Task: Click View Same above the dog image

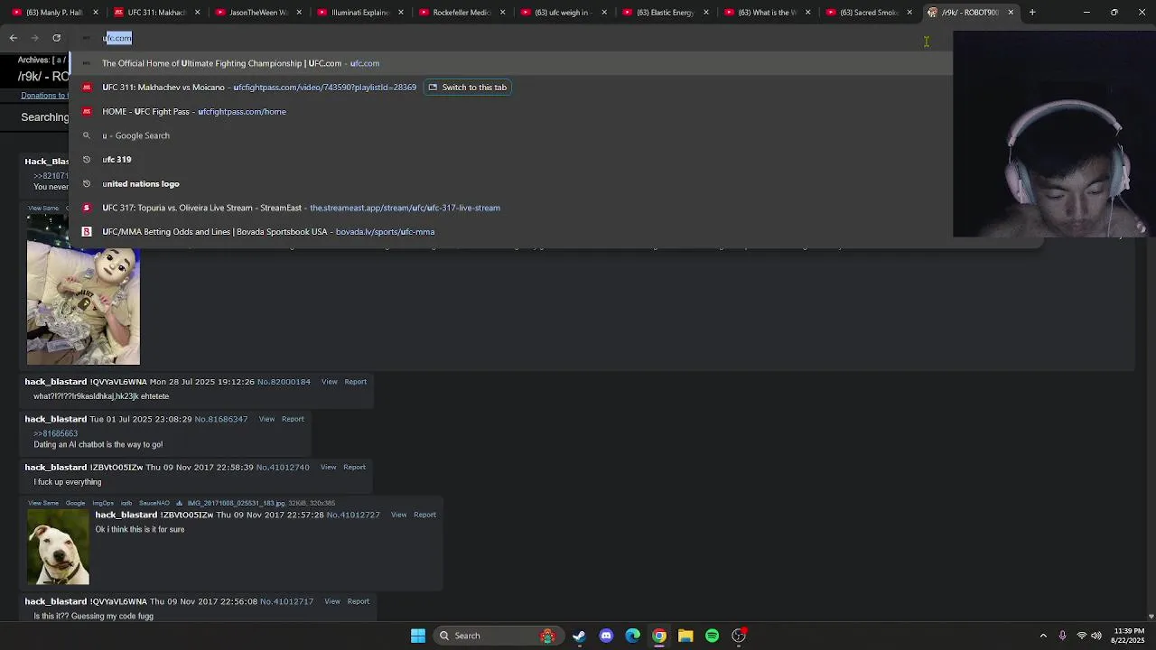Action: pos(43,503)
